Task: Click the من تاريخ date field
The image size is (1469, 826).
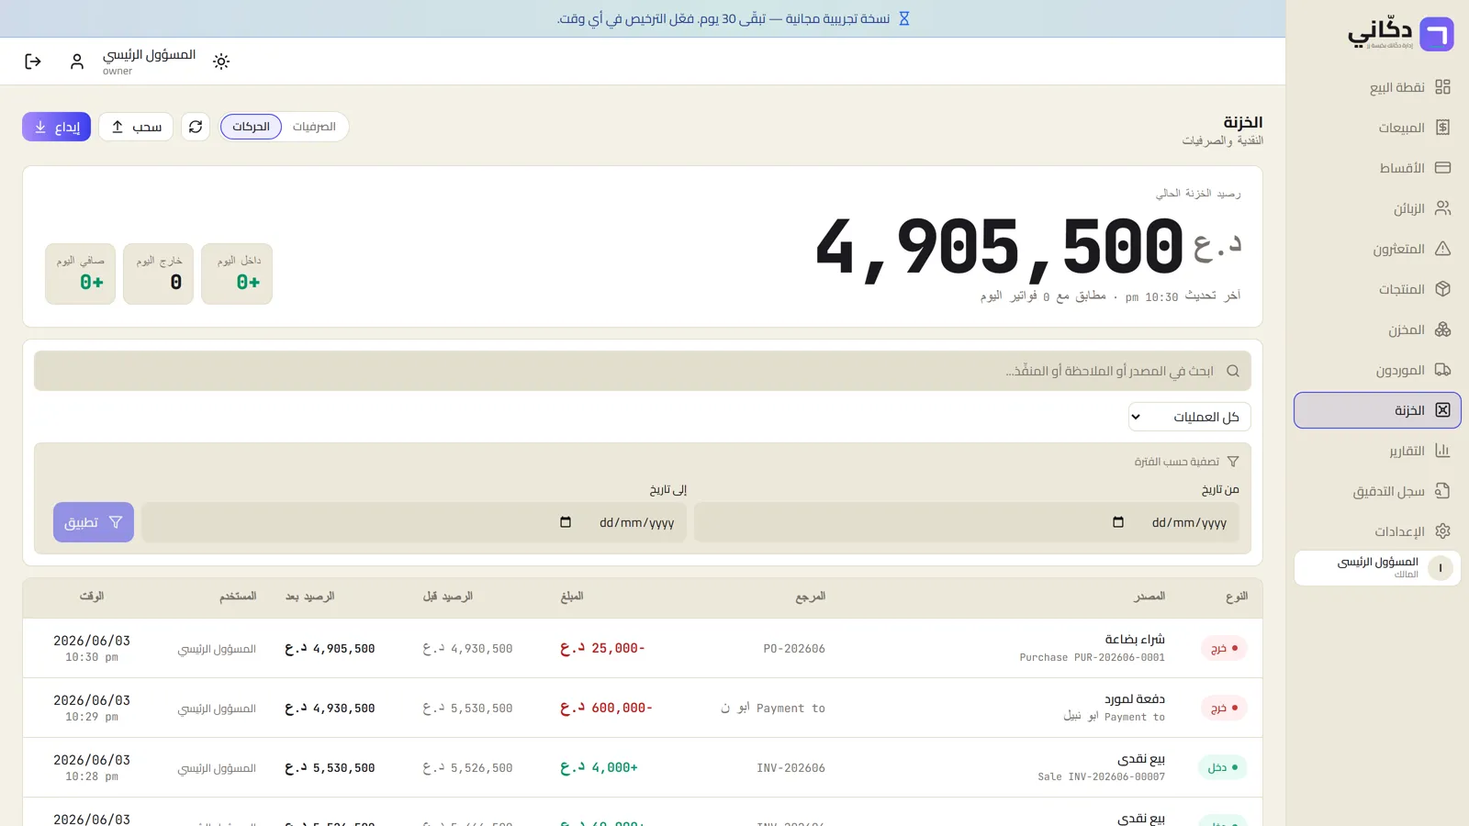Action: click(967, 522)
